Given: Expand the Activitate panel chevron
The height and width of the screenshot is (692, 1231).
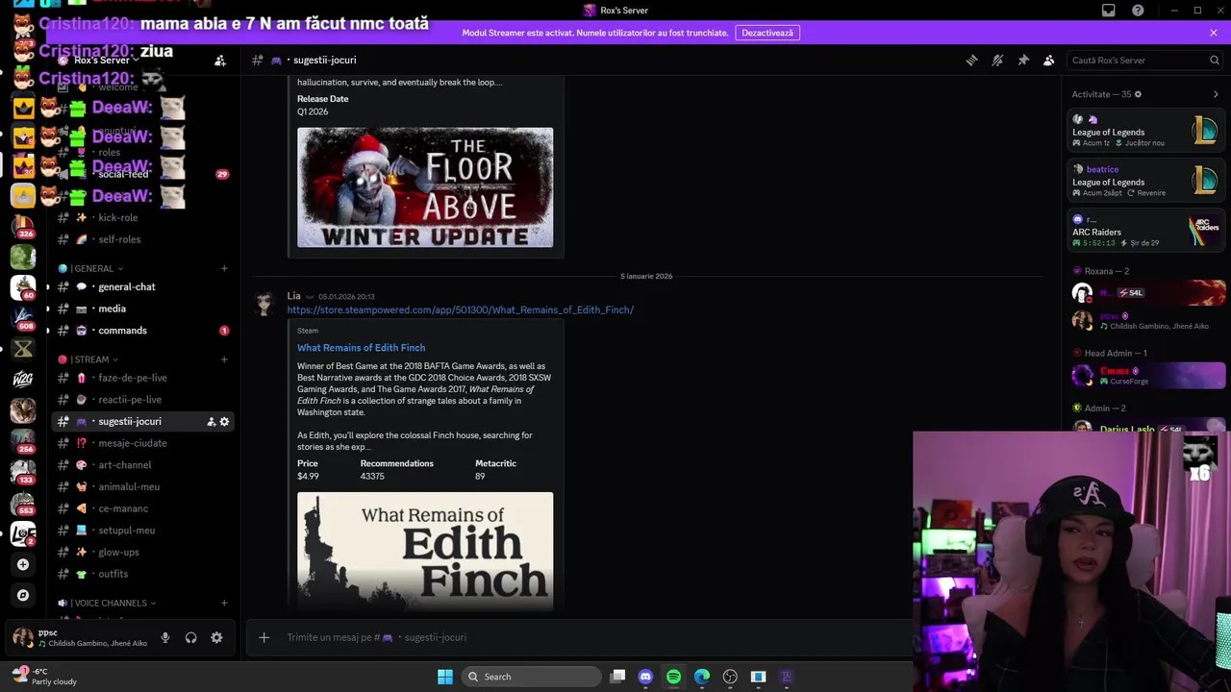Looking at the screenshot, I should point(1216,94).
